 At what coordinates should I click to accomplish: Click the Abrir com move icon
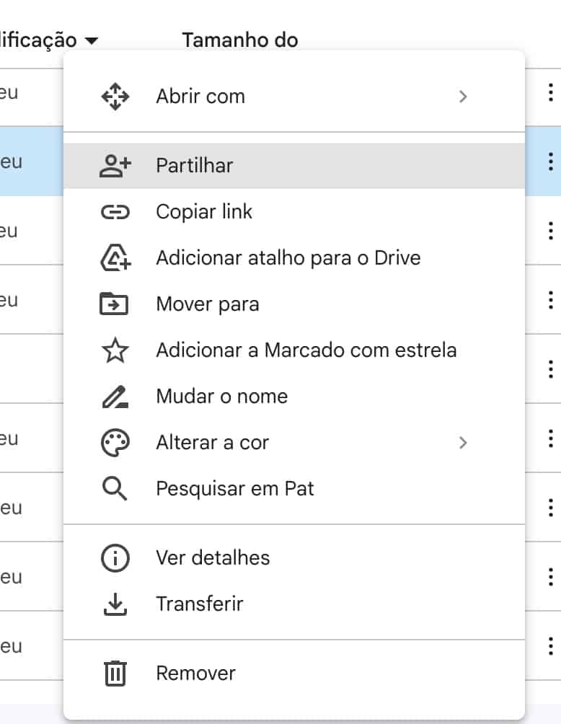pos(115,95)
